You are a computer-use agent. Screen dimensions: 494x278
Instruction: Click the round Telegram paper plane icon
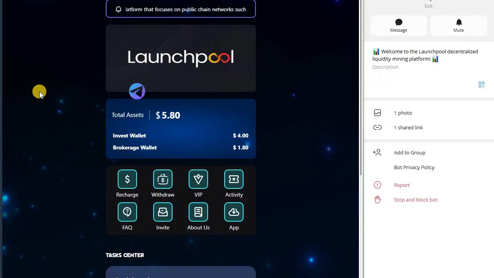coord(137,92)
